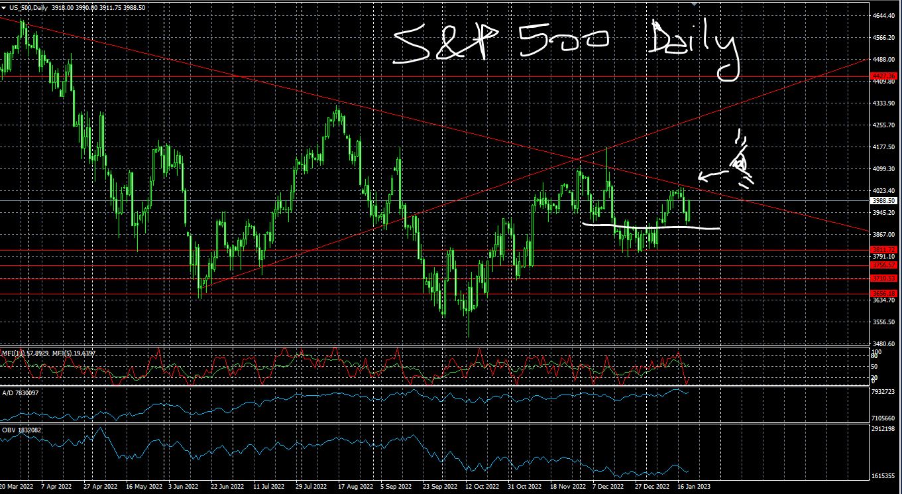Click the 27 Apr 2022 date label
Screen dimensions: 902x494
click(x=100, y=486)
